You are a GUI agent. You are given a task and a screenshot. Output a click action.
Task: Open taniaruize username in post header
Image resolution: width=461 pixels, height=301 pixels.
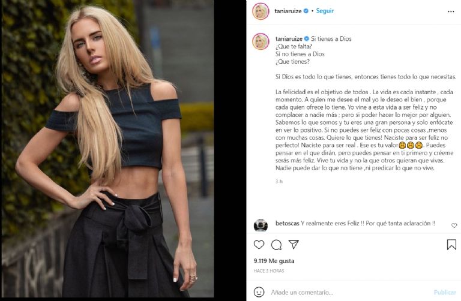[x=288, y=11]
